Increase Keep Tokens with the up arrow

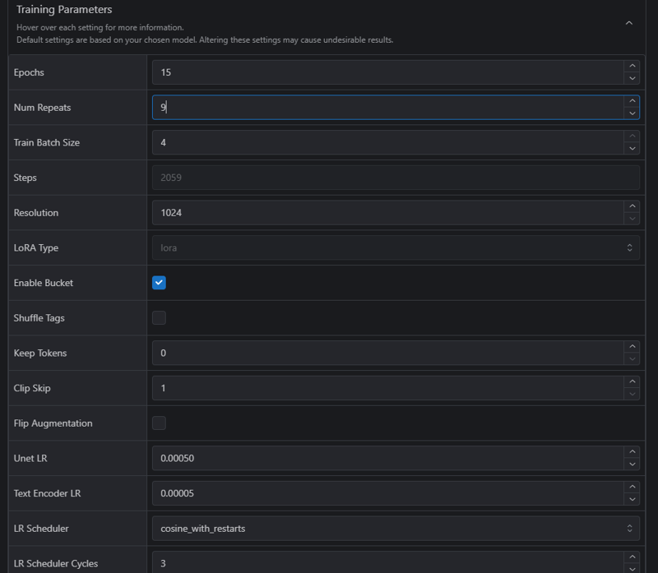coord(632,346)
